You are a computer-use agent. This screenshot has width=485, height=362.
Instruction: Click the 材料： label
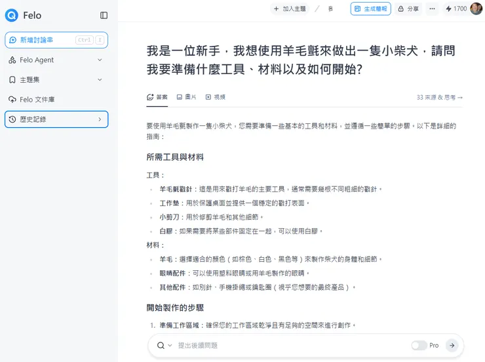[x=155, y=245]
